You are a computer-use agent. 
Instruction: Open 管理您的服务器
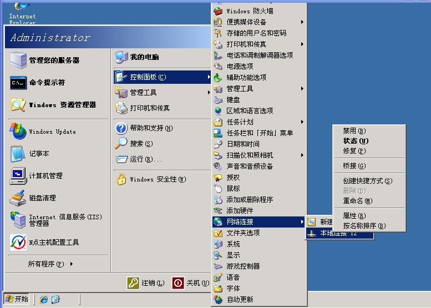[x=58, y=60]
